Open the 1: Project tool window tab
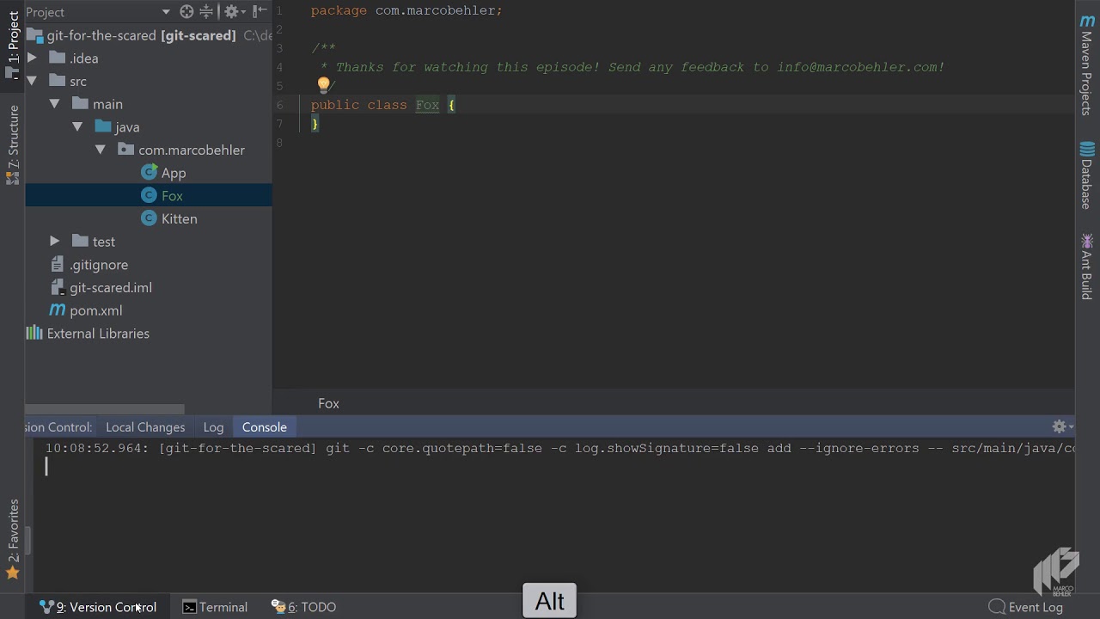This screenshot has width=1100, height=619. 13,45
